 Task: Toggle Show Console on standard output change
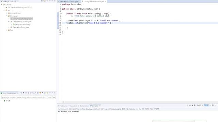pyautogui.click(x=205, y=105)
